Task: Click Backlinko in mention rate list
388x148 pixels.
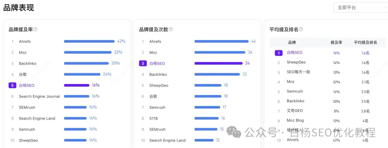Action: tap(28, 64)
